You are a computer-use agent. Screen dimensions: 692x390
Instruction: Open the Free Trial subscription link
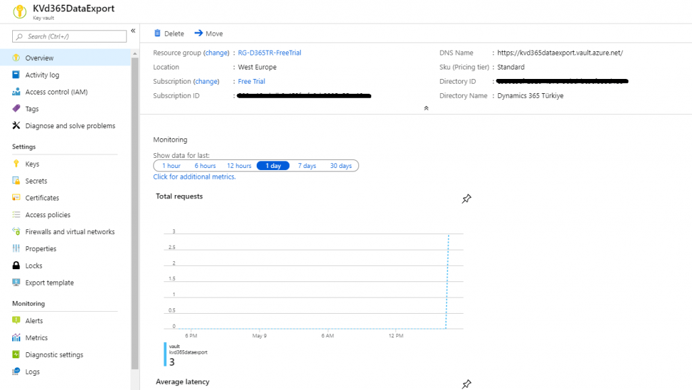pos(251,81)
